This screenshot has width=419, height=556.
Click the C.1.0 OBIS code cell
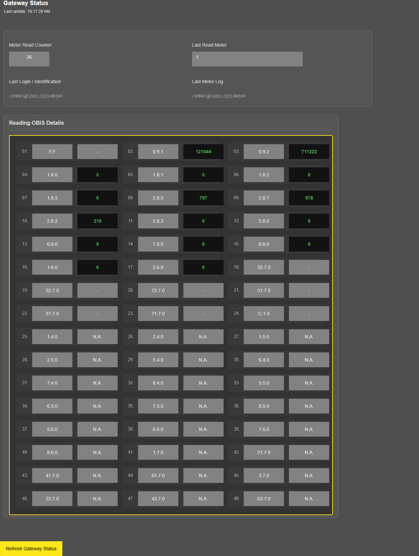coord(264,314)
